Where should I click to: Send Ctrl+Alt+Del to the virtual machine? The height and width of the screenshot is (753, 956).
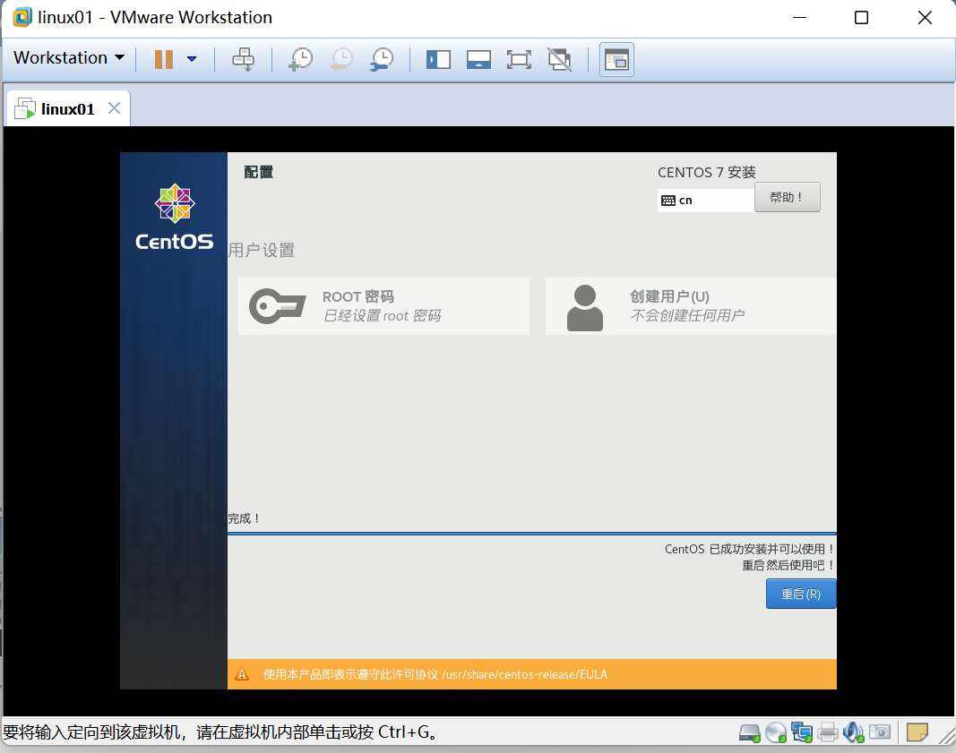tap(244, 59)
